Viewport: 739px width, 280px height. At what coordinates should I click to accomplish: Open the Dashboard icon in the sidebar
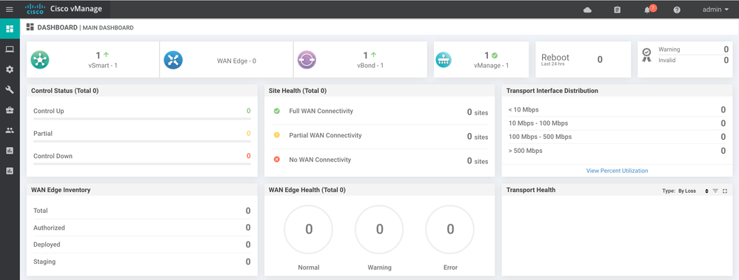tap(10, 29)
